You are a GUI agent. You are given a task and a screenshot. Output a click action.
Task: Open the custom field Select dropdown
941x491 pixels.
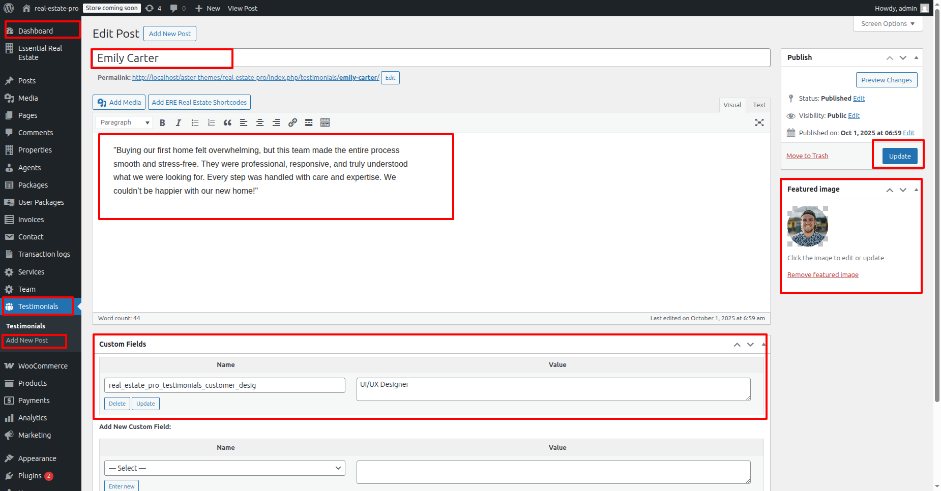coord(224,468)
